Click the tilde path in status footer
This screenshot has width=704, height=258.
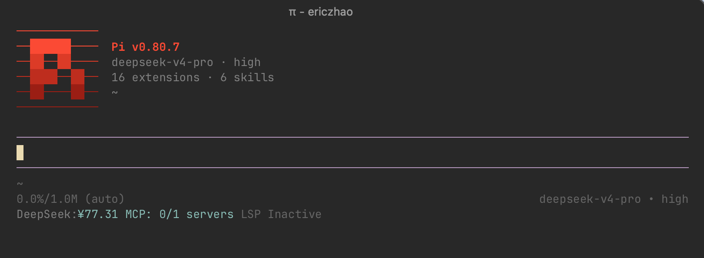tap(20, 184)
